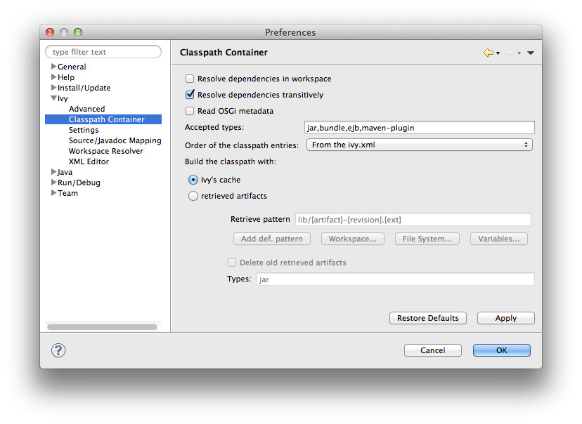Select the retrieved artifacts radio option

tap(193, 197)
